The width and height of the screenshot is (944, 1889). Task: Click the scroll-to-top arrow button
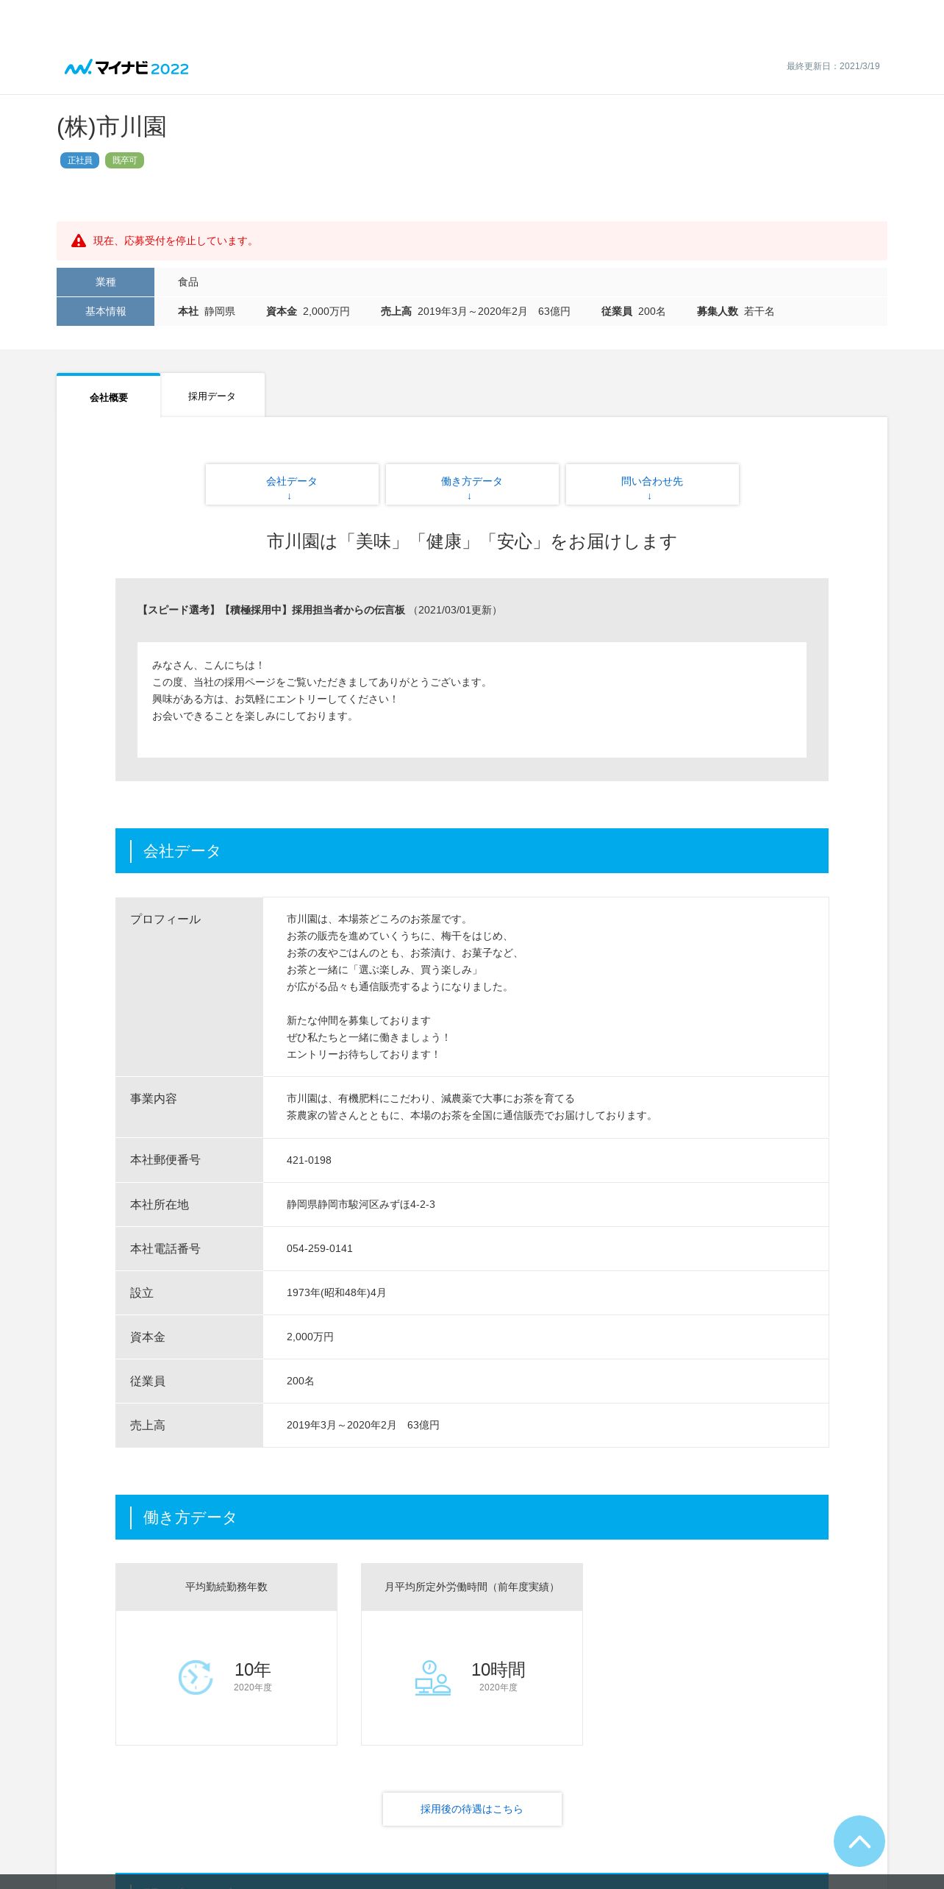pos(859,1841)
